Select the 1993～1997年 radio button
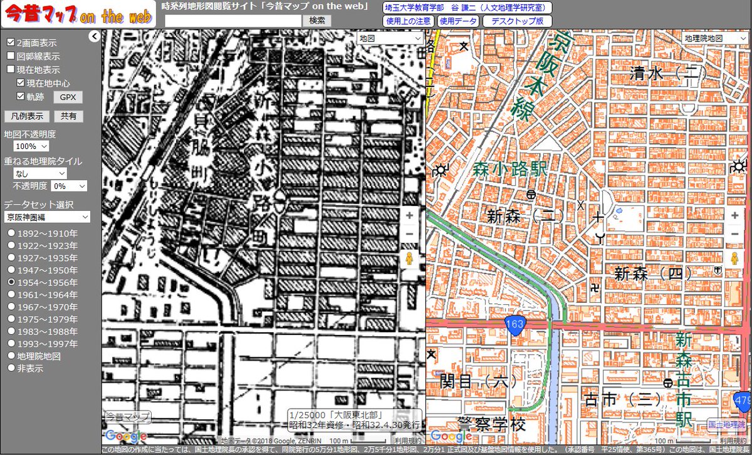The image size is (752, 455). pos(11,344)
